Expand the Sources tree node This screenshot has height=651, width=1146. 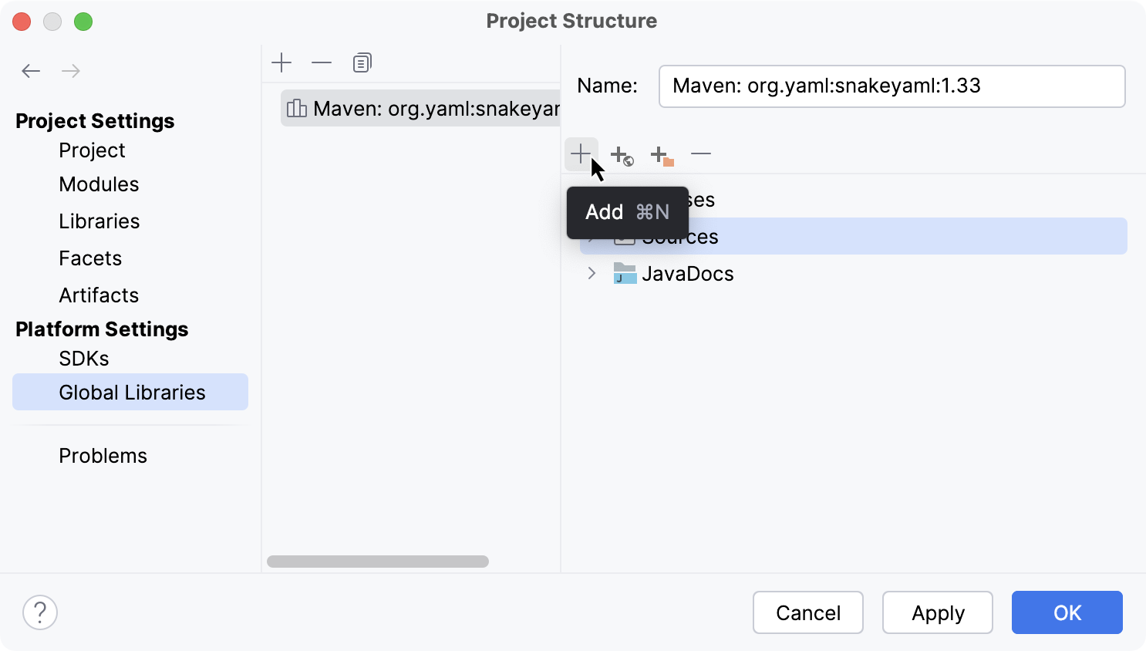(x=592, y=236)
